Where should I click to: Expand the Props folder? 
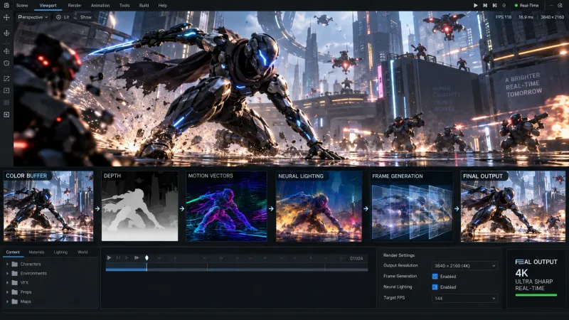[7, 292]
